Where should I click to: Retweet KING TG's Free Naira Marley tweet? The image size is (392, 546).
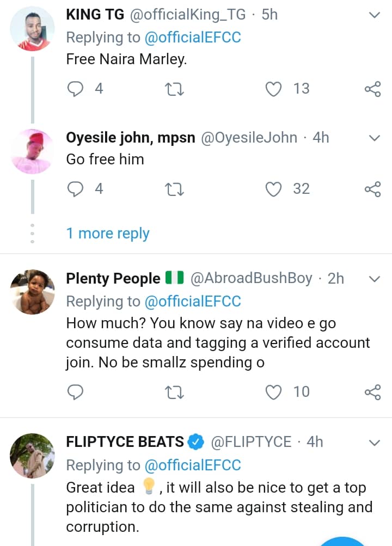point(175,89)
